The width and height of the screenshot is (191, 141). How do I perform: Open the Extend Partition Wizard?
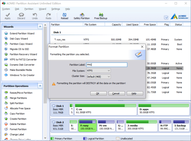(x=22, y=33)
